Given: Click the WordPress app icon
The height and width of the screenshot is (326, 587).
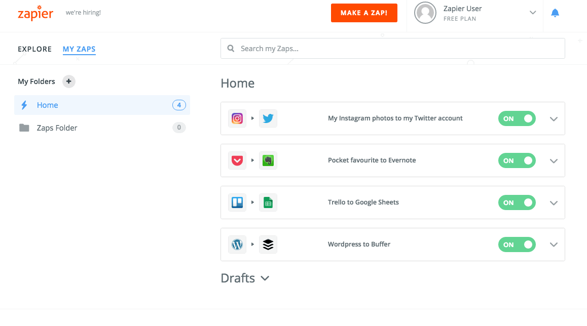Looking at the screenshot, I should pyautogui.click(x=237, y=244).
